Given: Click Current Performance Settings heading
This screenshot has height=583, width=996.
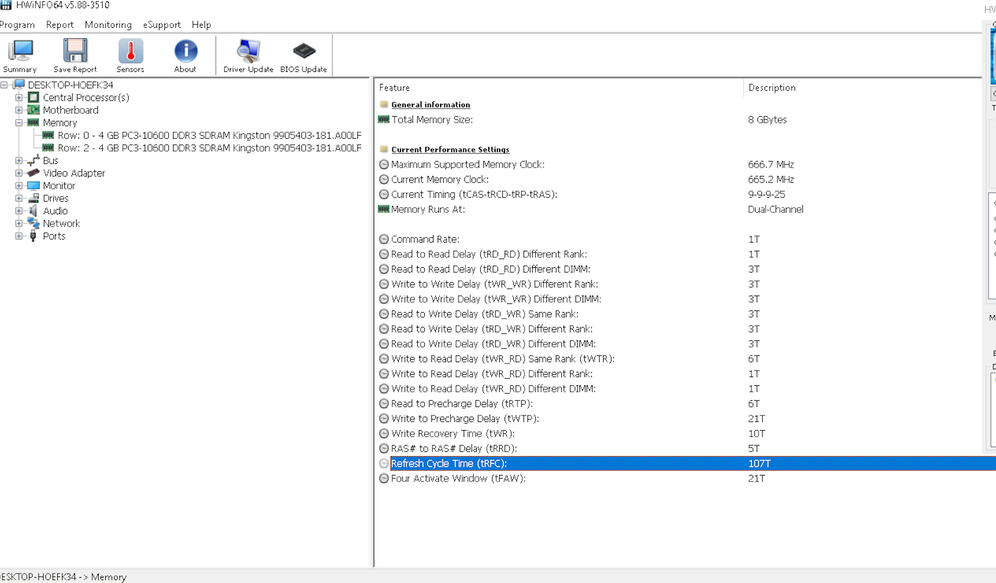Looking at the screenshot, I should click(450, 149).
